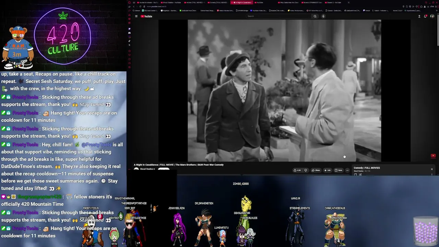Click the 'LUMENATETV' avatar name label
439x247 pixels.
tap(221, 228)
